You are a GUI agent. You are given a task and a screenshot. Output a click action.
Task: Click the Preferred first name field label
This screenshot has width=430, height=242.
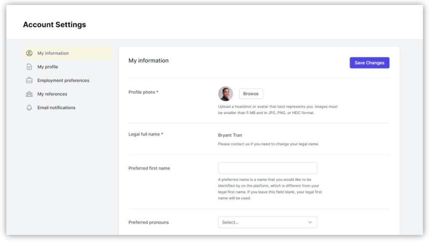tap(149, 168)
